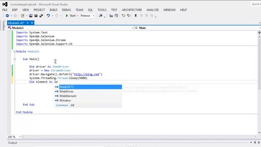The image size is (261, 147).
Task: Click the editor split window handle
Action: pyautogui.click(x=259, y=33)
